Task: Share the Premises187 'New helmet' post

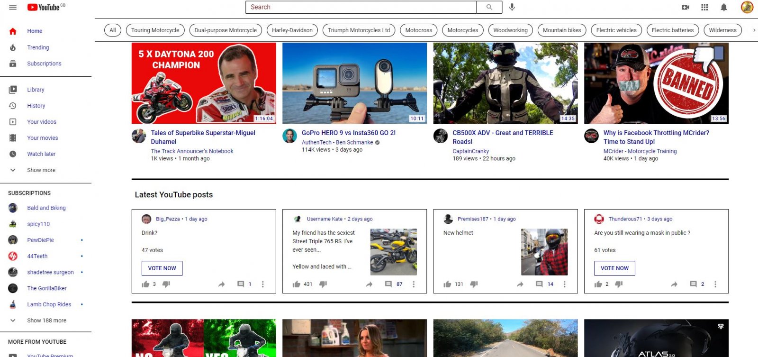Action: [520, 284]
